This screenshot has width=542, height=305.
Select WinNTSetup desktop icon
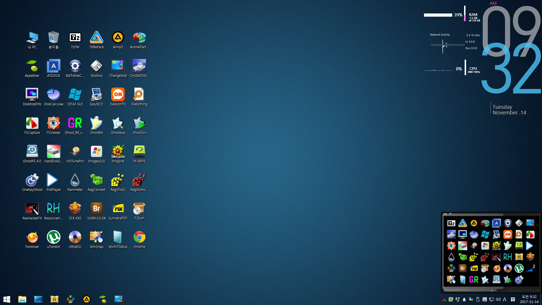[x=118, y=240]
